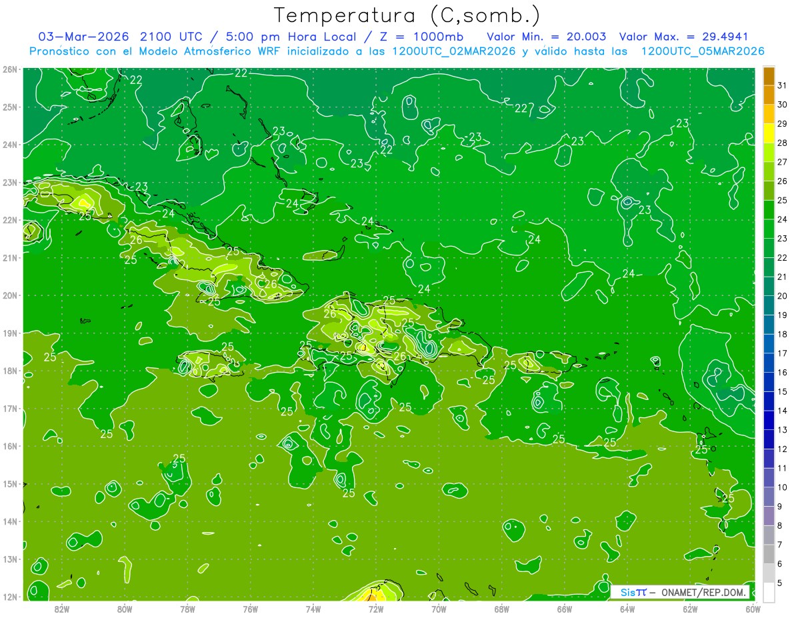Click the 26N latitude label

[x=10, y=69]
